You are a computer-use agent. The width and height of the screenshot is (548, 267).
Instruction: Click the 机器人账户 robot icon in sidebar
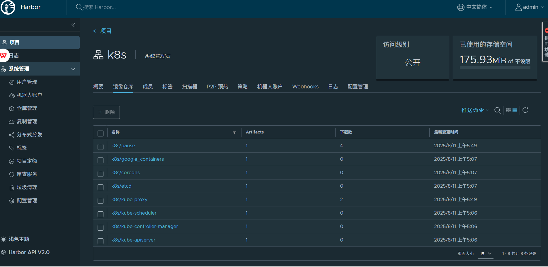12,95
